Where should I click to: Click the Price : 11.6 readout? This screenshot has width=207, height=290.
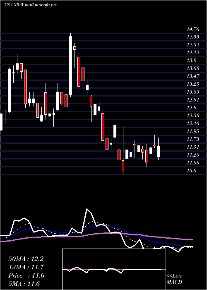[26, 275]
